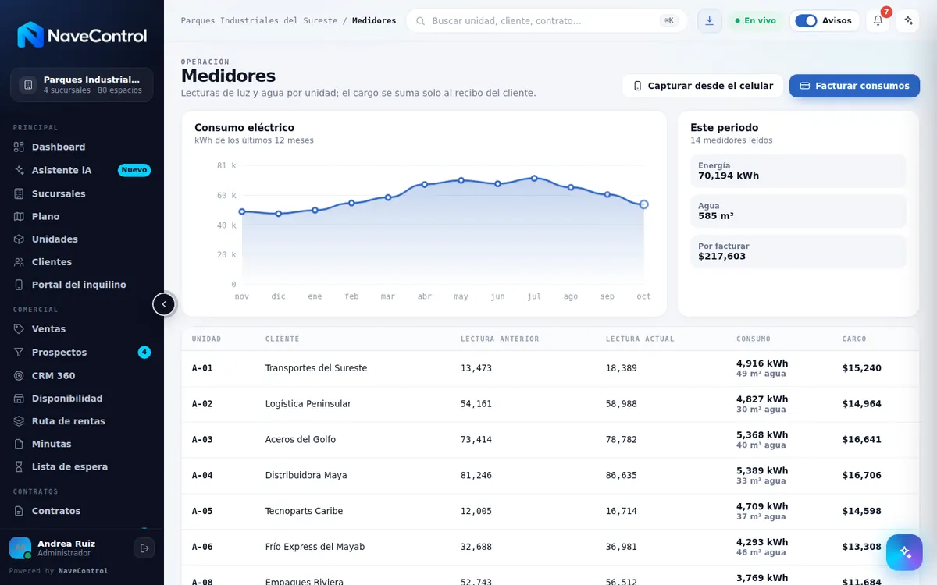Click the Lista de espera hourglass icon

tap(20, 466)
